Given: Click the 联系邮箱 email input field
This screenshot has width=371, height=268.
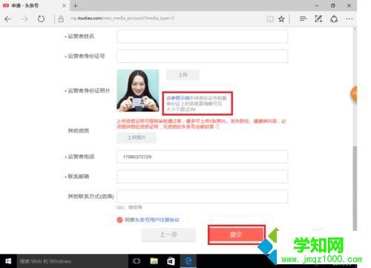Looking at the screenshot, I should click(203, 177).
